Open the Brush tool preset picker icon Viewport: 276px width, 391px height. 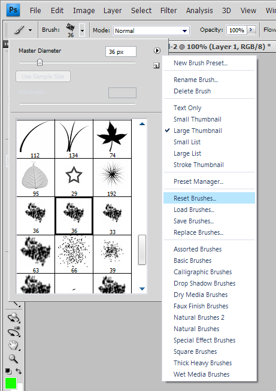(19, 30)
